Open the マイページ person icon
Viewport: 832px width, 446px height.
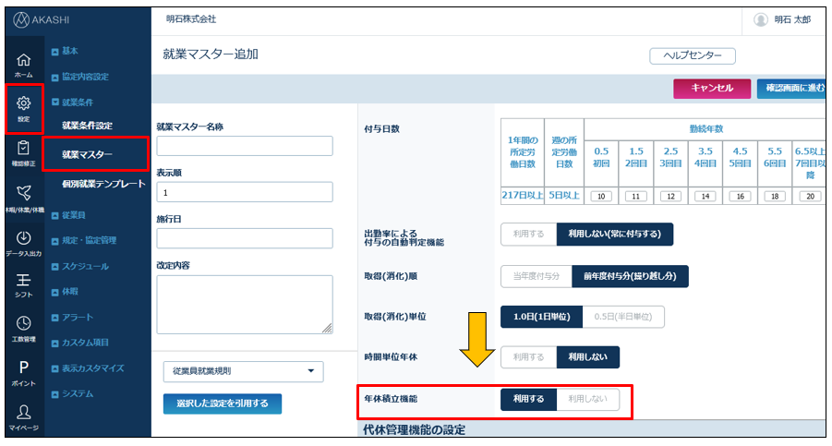click(23, 416)
